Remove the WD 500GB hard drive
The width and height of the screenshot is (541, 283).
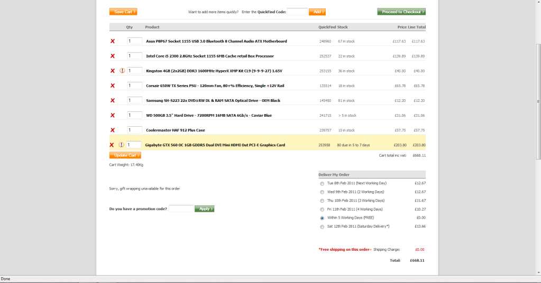point(113,115)
